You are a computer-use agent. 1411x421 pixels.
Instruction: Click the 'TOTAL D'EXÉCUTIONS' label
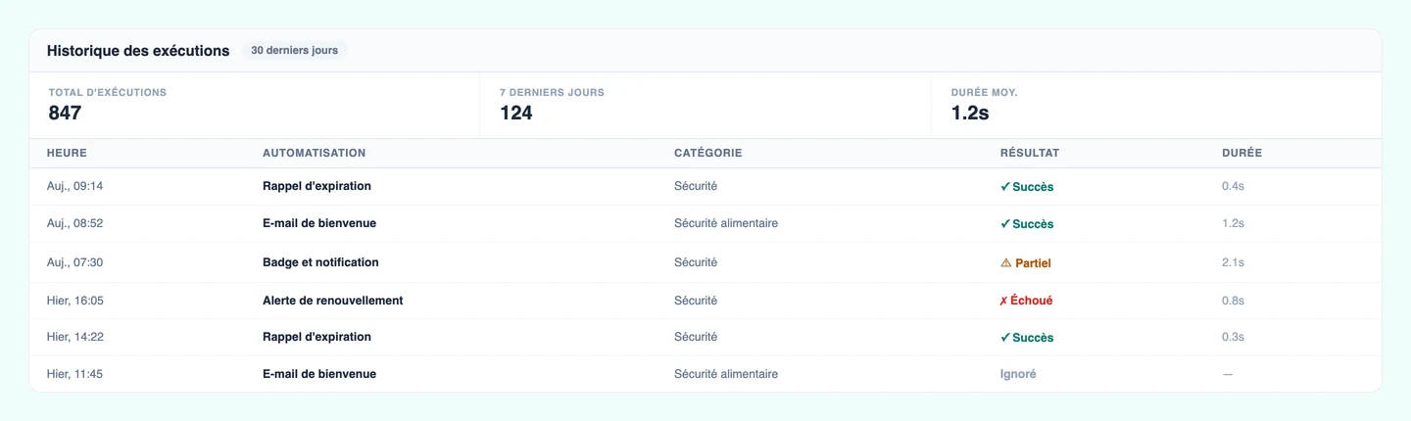tap(108, 92)
